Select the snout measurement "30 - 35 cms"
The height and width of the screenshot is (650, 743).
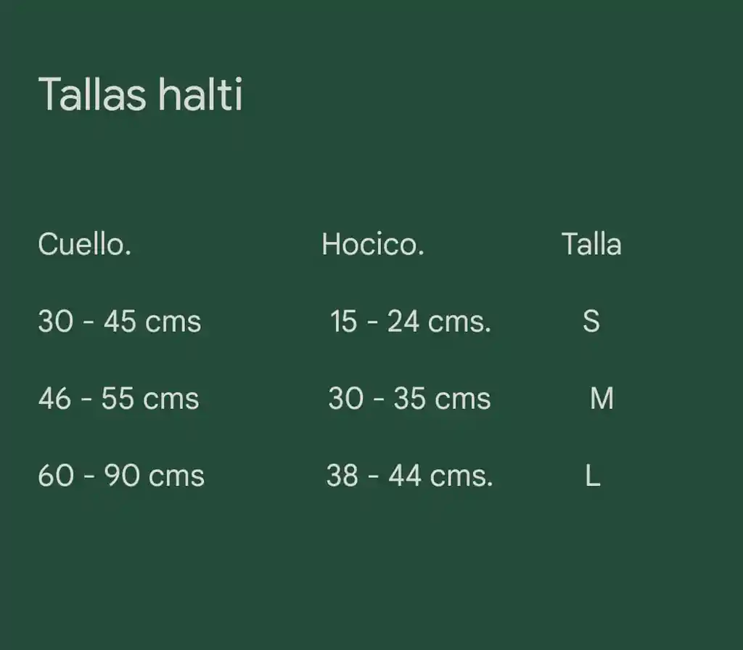pyautogui.click(x=409, y=398)
